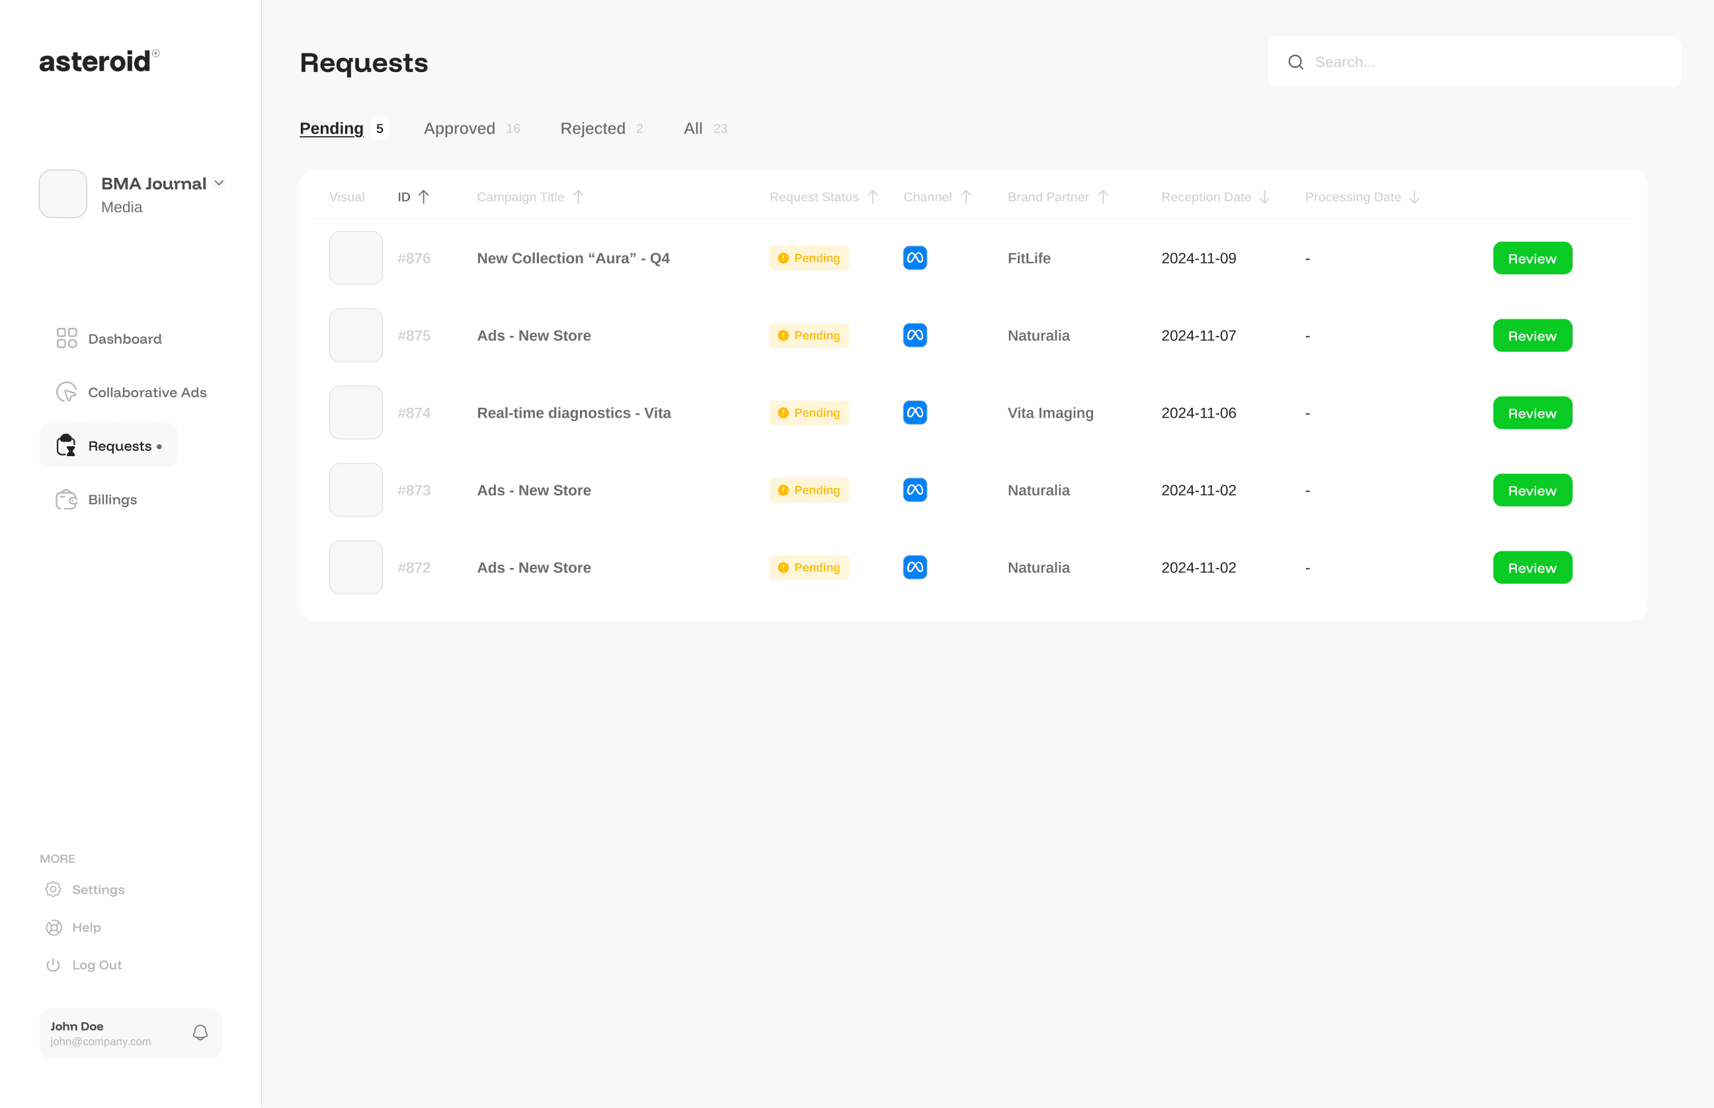Open the visual thumbnail for request #874

(356, 413)
